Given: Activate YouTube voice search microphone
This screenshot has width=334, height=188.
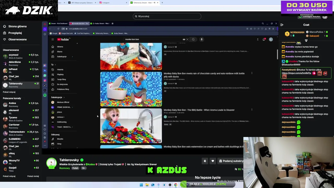Looking at the screenshot, I should (x=201, y=39).
